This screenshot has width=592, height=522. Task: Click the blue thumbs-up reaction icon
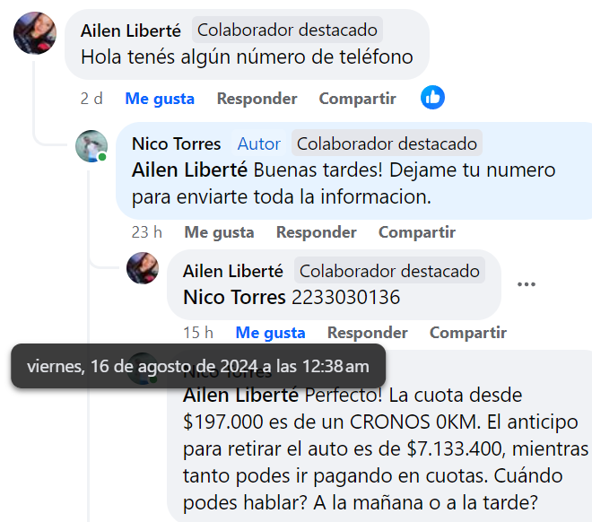(x=432, y=98)
